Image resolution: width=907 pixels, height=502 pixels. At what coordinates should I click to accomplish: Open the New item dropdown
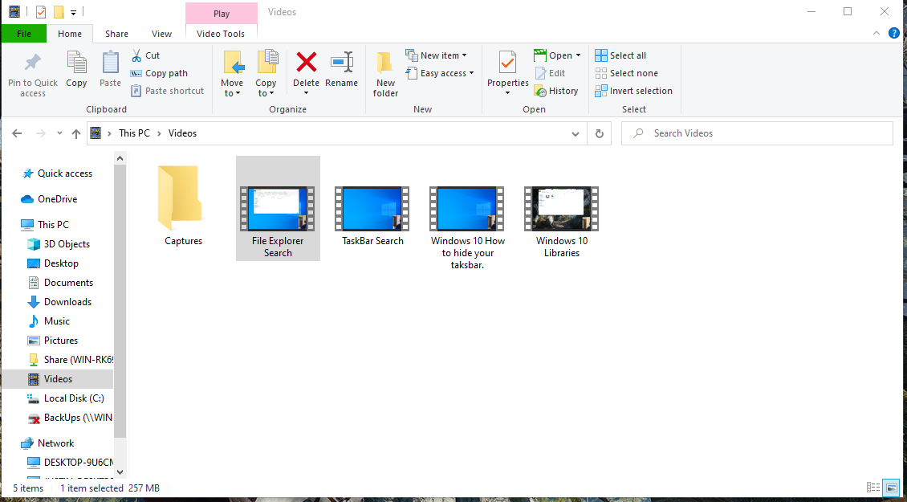tap(436, 55)
